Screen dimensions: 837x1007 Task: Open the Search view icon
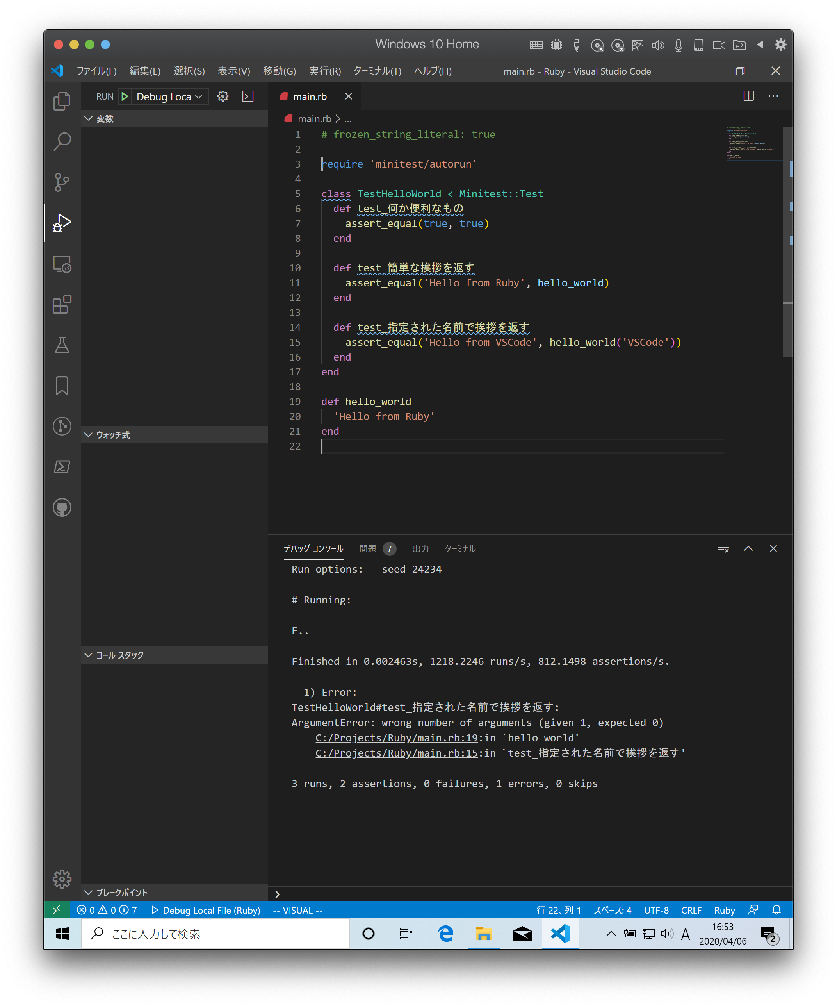(x=62, y=141)
